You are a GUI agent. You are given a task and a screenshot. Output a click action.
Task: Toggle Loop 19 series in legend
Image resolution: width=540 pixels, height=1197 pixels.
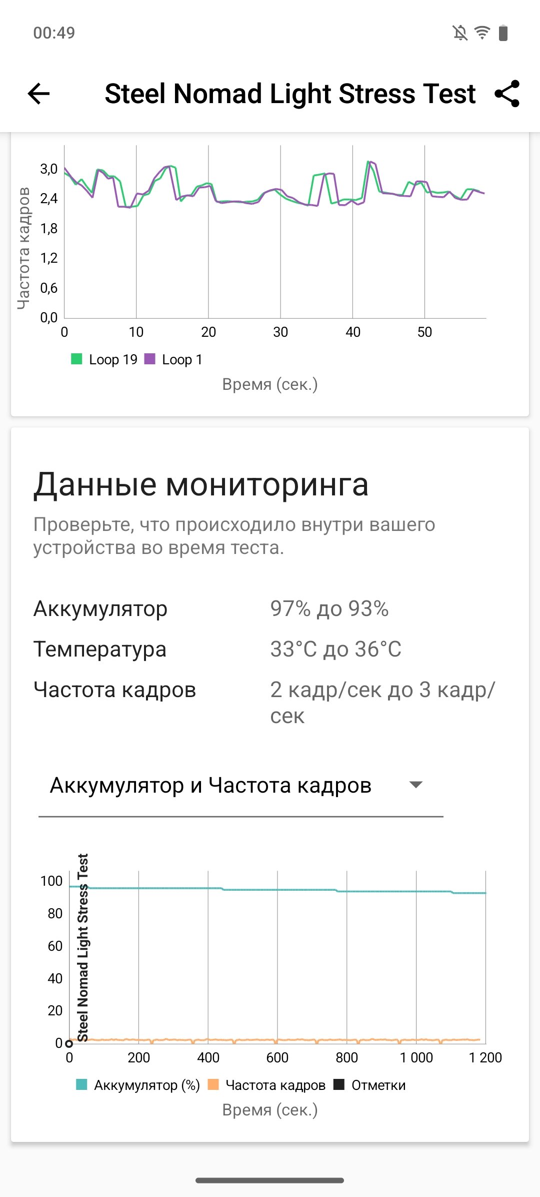[x=104, y=359]
